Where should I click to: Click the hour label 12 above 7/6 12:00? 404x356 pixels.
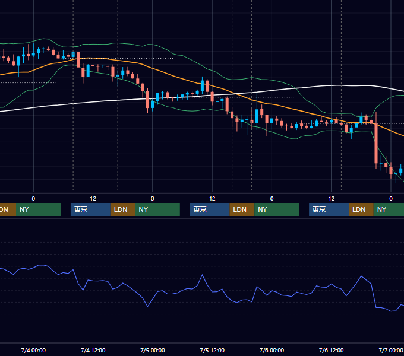click(x=332, y=199)
